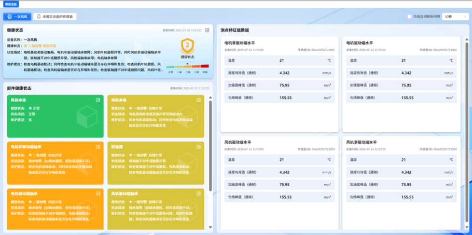Screen dimensions: 472x235
Task: Click chart icon on 电机驱动端轴承 card
Action: [98, 194]
